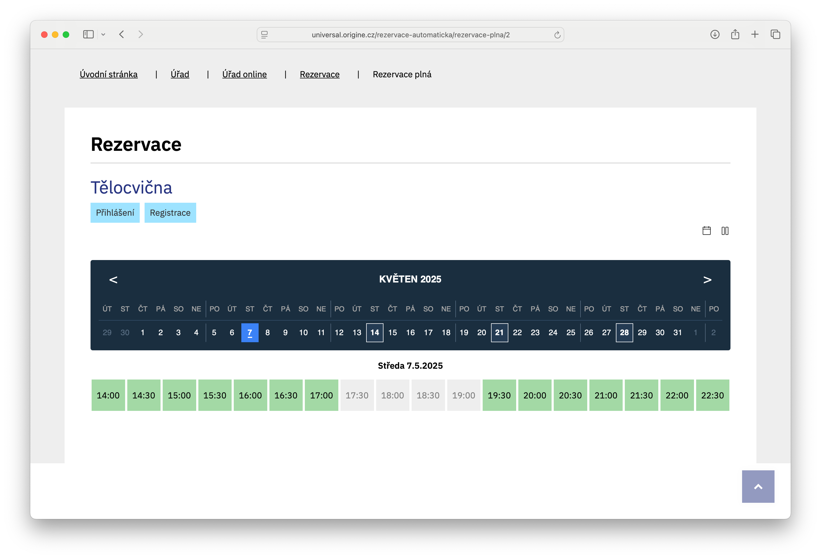
Task: Click the scroll-to-top arrow button
Action: (x=758, y=486)
